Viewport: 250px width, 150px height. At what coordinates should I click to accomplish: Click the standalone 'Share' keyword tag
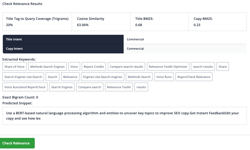222,66
